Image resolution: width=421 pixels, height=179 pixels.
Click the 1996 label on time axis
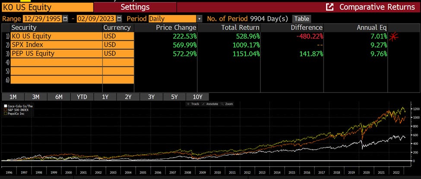tap(9, 173)
